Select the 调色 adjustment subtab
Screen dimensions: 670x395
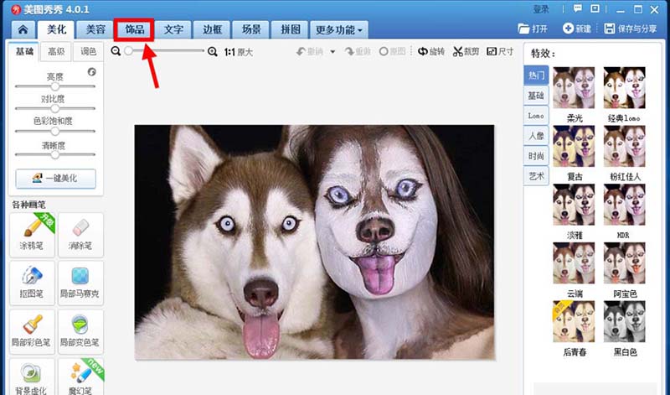[x=88, y=51]
